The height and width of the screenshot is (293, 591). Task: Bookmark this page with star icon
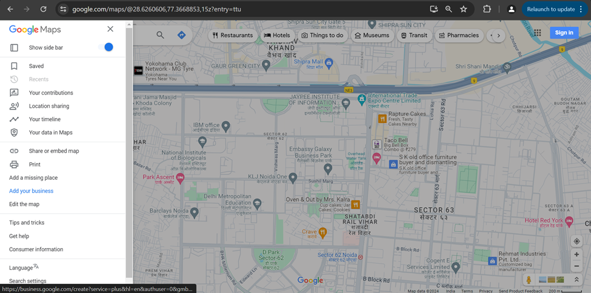[463, 9]
